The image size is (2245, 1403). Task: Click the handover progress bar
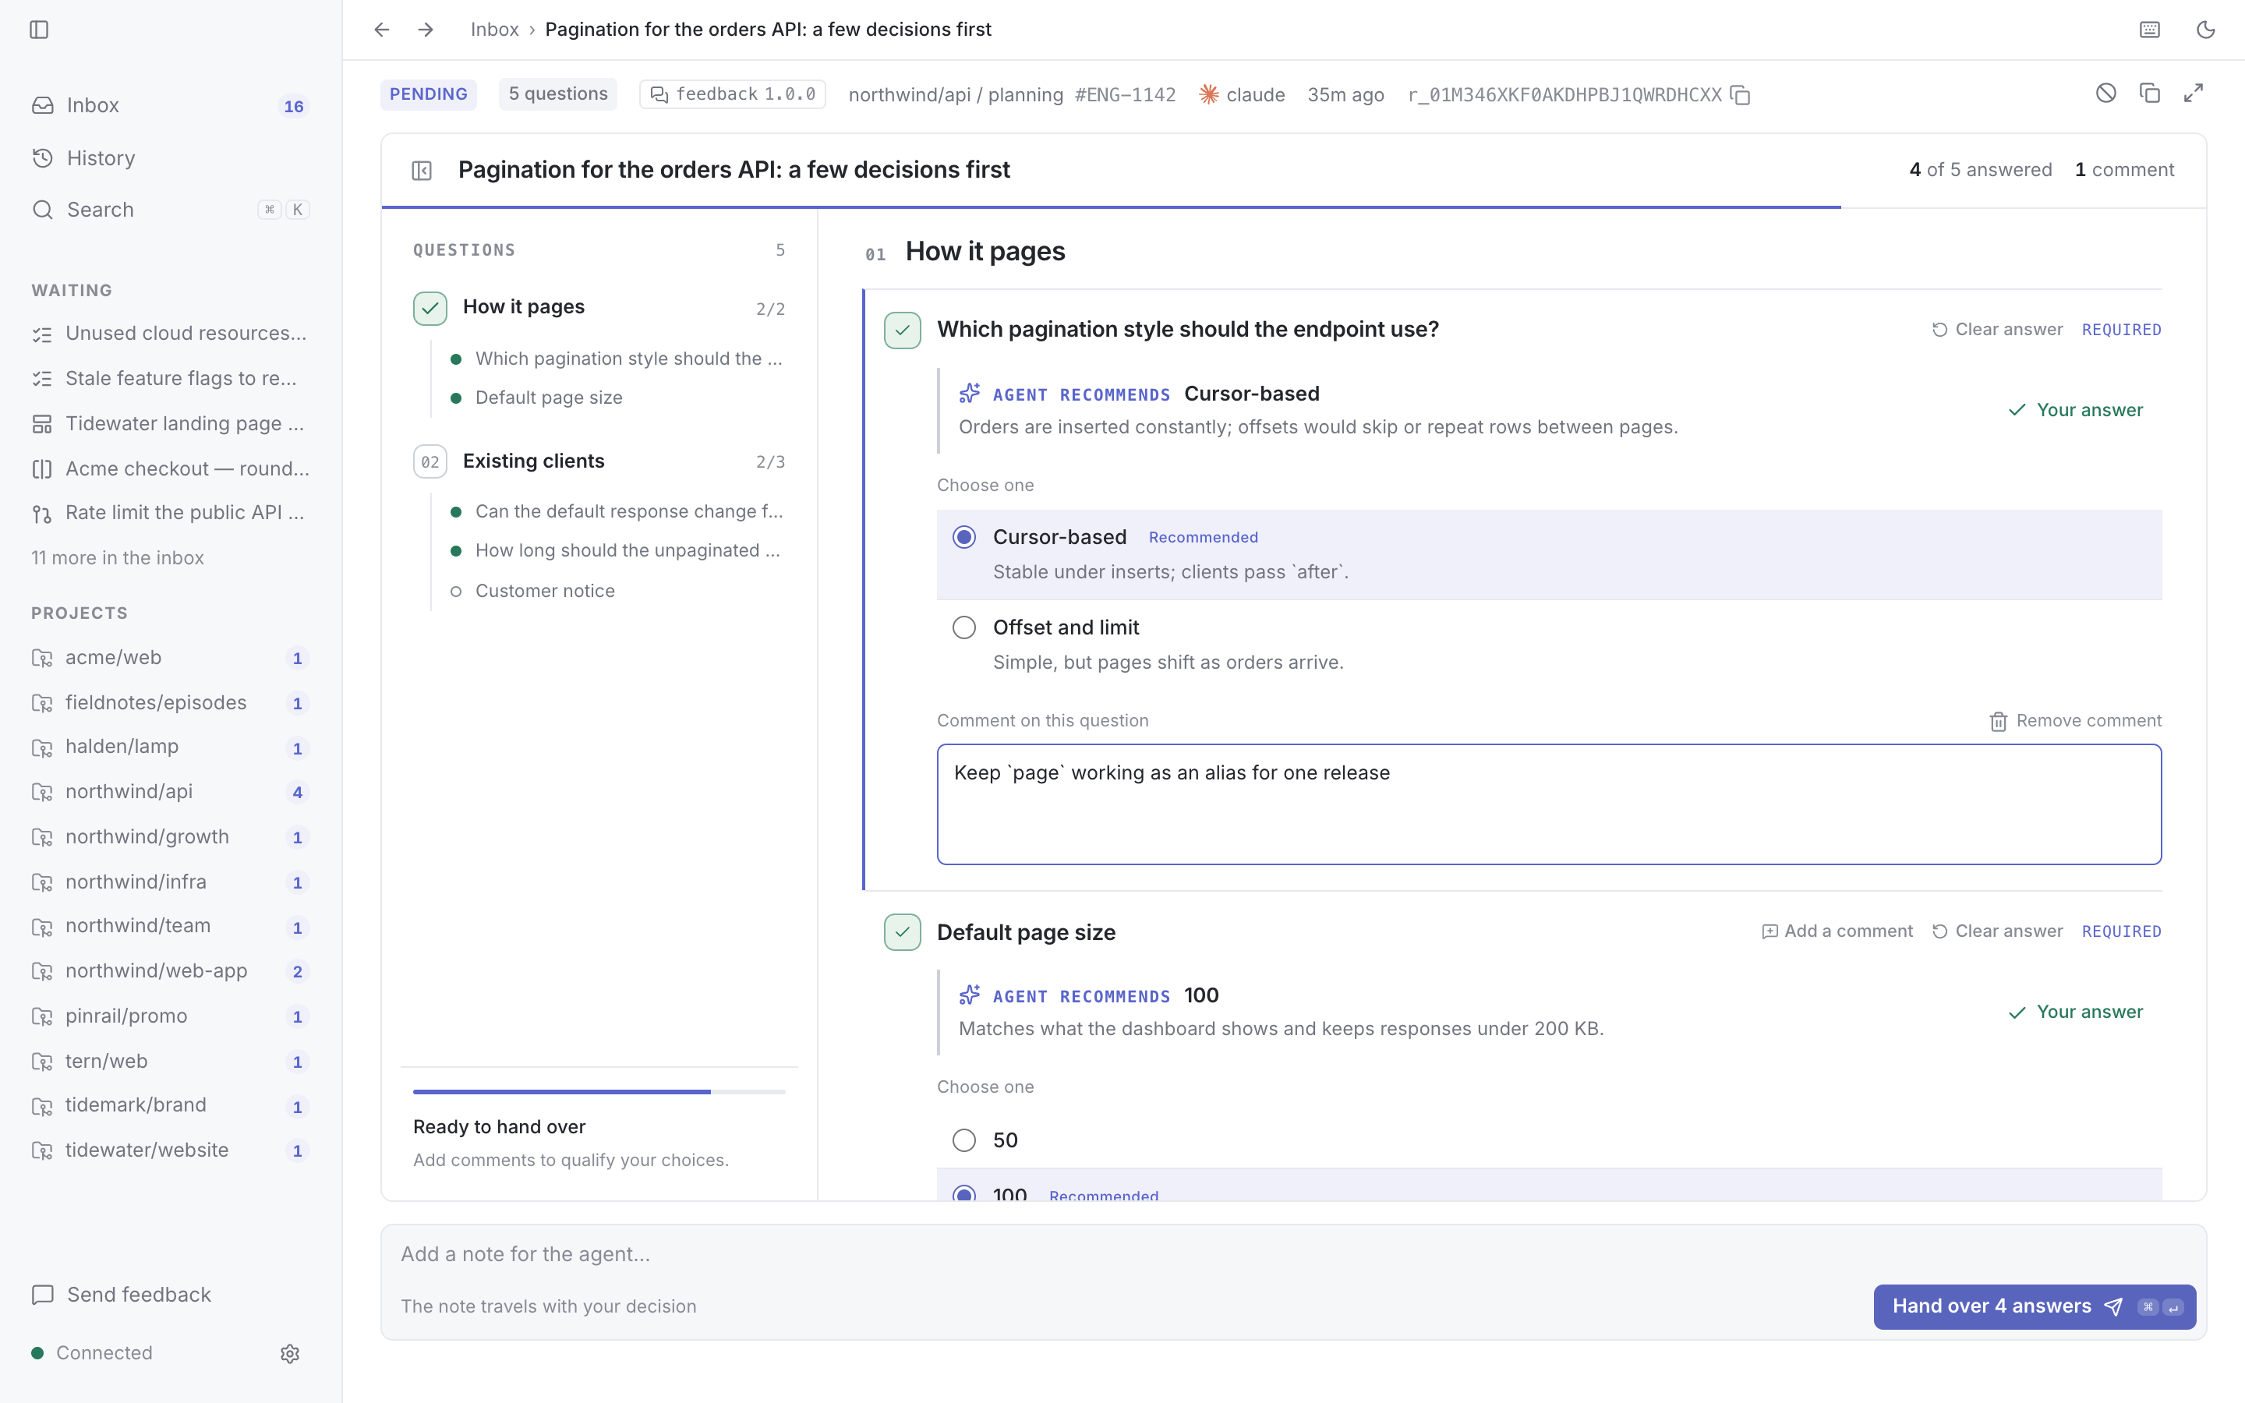click(x=599, y=1092)
